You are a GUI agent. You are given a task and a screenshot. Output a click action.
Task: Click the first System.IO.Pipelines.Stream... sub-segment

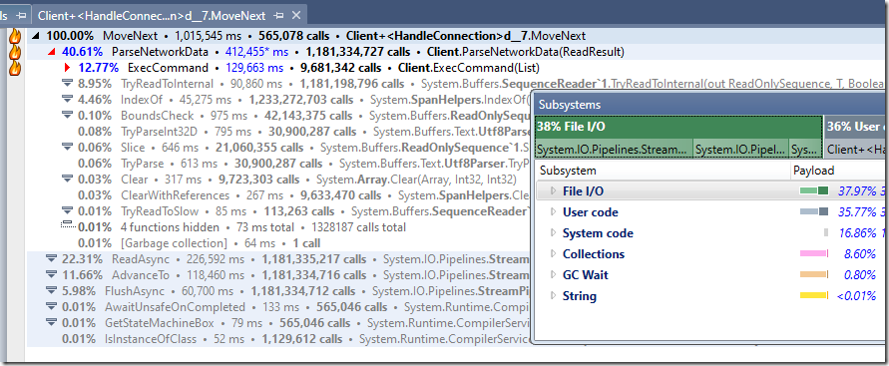pyautogui.click(x=614, y=150)
